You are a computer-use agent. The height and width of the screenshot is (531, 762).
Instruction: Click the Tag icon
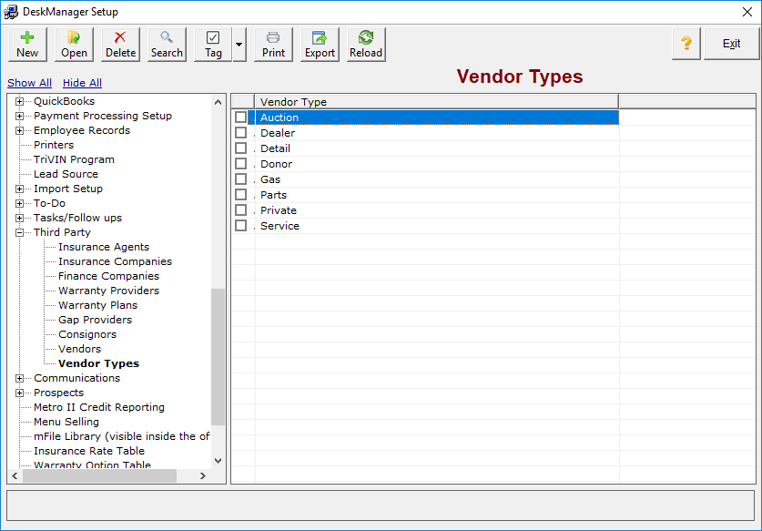pyautogui.click(x=212, y=43)
